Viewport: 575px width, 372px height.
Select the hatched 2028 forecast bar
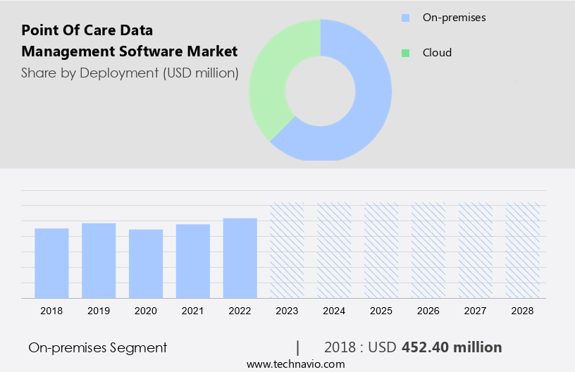523,250
